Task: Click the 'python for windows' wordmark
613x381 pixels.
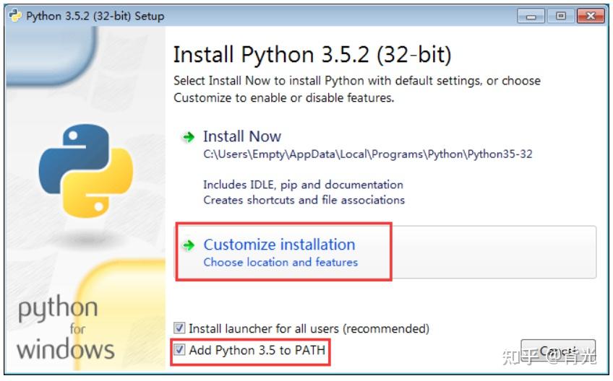Action: 67,328
